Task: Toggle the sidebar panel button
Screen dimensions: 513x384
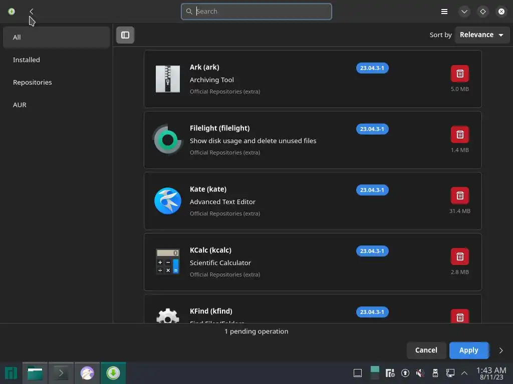Action: (125, 35)
